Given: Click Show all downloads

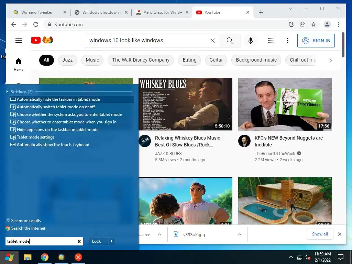Looking at the screenshot, I should (x=320, y=234).
